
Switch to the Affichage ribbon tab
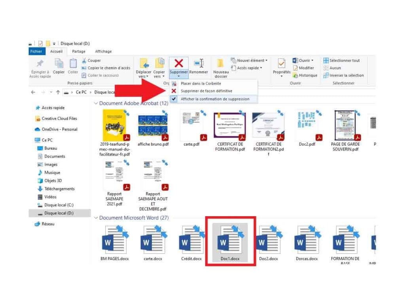coord(103,51)
